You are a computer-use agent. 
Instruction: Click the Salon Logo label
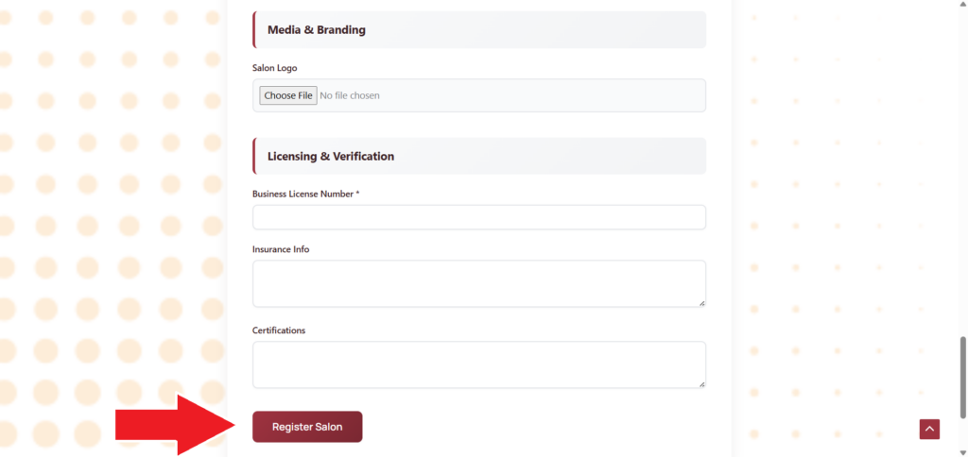click(x=275, y=68)
